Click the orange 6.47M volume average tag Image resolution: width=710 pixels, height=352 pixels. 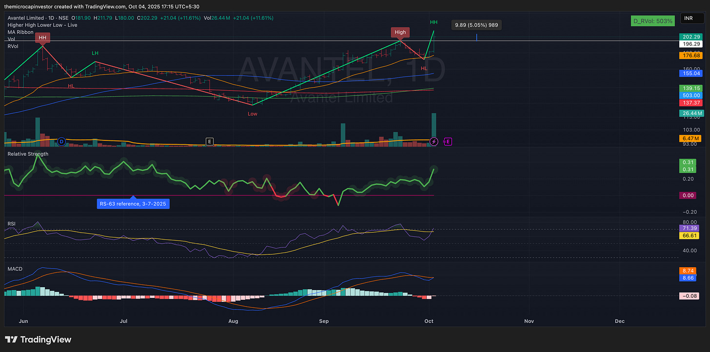point(690,139)
